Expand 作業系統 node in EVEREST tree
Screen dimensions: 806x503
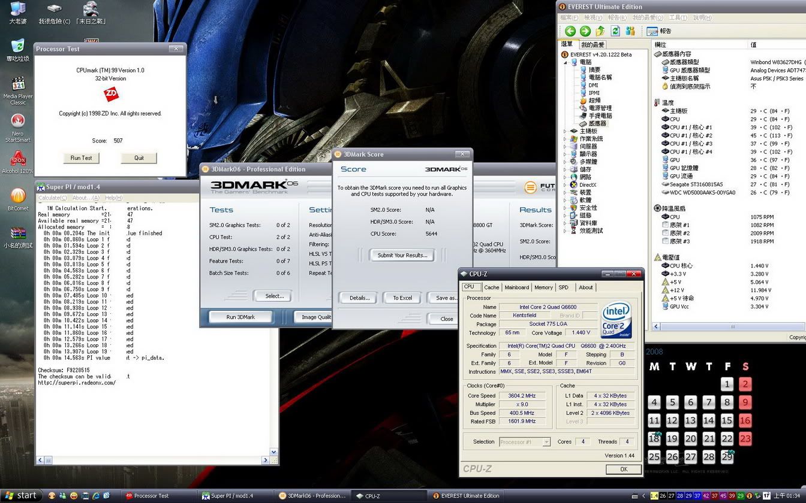coord(565,138)
